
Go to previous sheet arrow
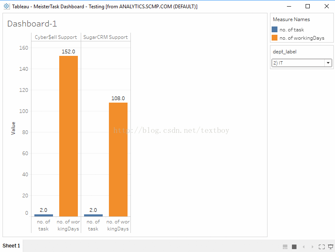point(304,247)
